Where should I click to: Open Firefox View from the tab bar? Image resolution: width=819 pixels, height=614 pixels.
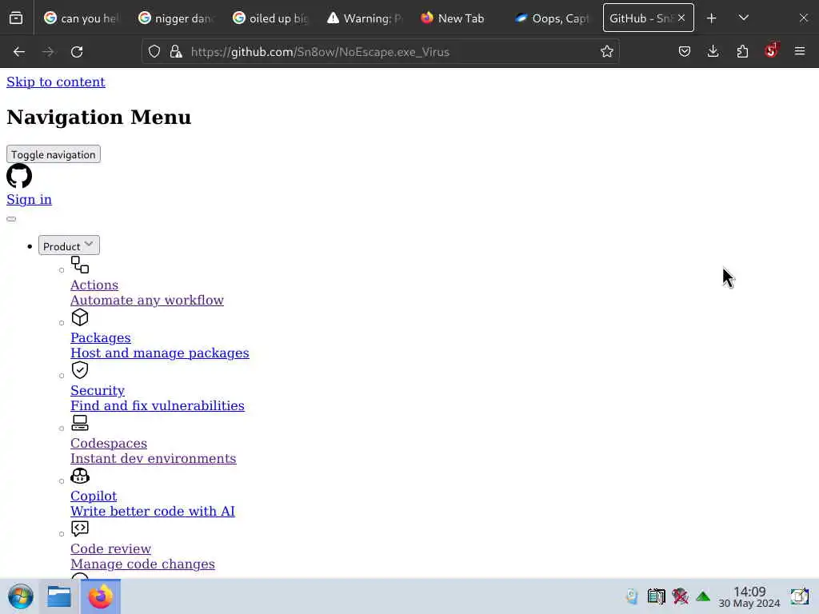coord(16,18)
